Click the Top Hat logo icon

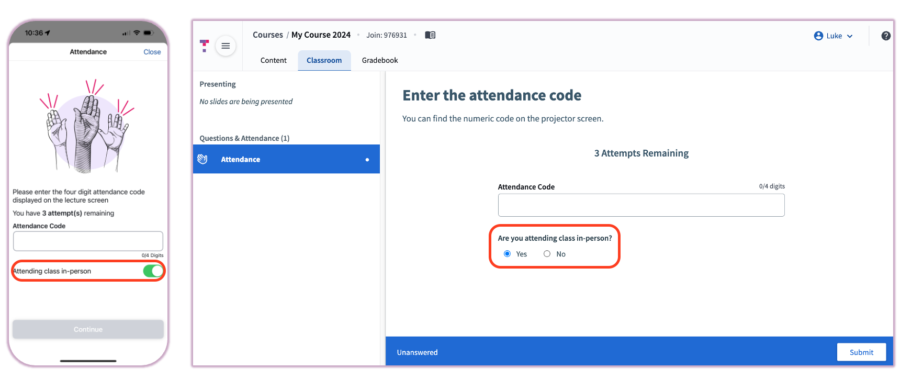click(204, 46)
